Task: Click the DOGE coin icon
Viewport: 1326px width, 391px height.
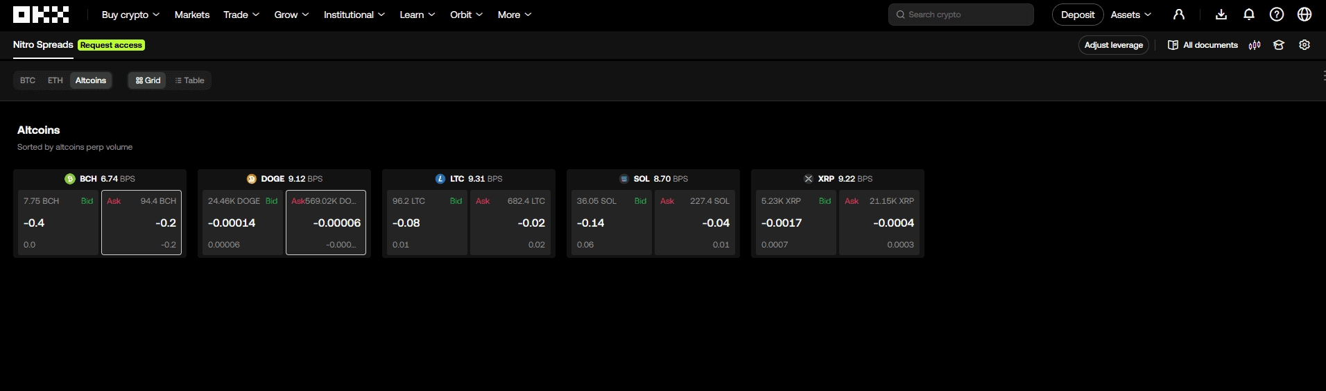Action: [x=252, y=179]
